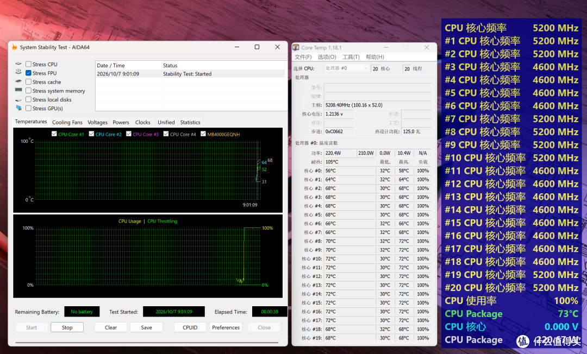Enable the Stress system memory checkbox
The image size is (587, 354).
pyautogui.click(x=28, y=91)
